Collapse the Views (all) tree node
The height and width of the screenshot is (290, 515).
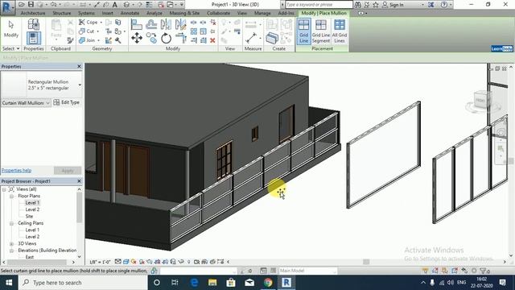pos(4,189)
